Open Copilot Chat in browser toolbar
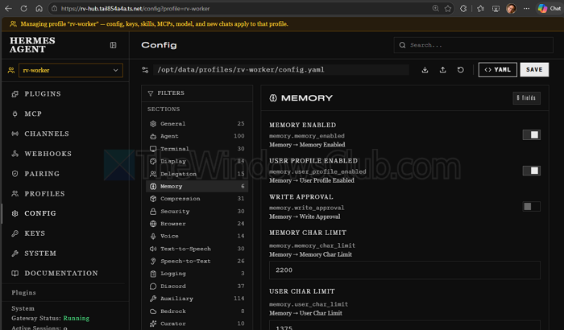Screen dimensions: 564x330 click(x=549, y=8)
